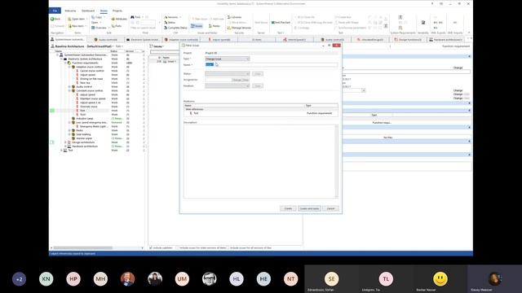Click the Create and open button
Viewport: 522px width, 293px height.
[309, 208]
